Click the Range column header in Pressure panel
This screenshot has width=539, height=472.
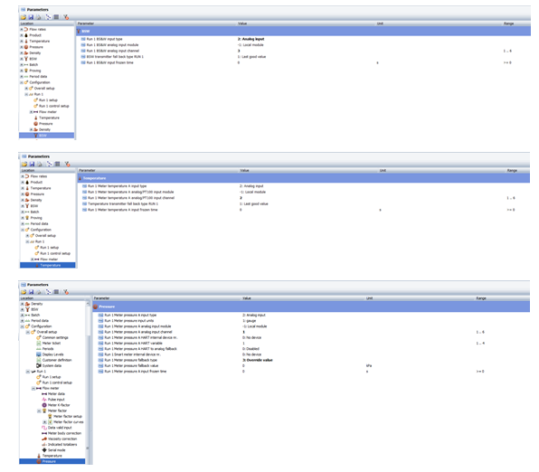coord(481,298)
